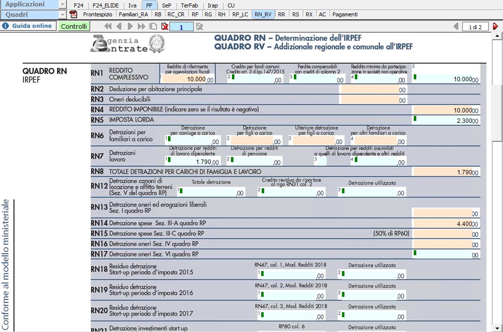Click green marker in RN1 column 5
503x332 pixels.
point(415,77)
